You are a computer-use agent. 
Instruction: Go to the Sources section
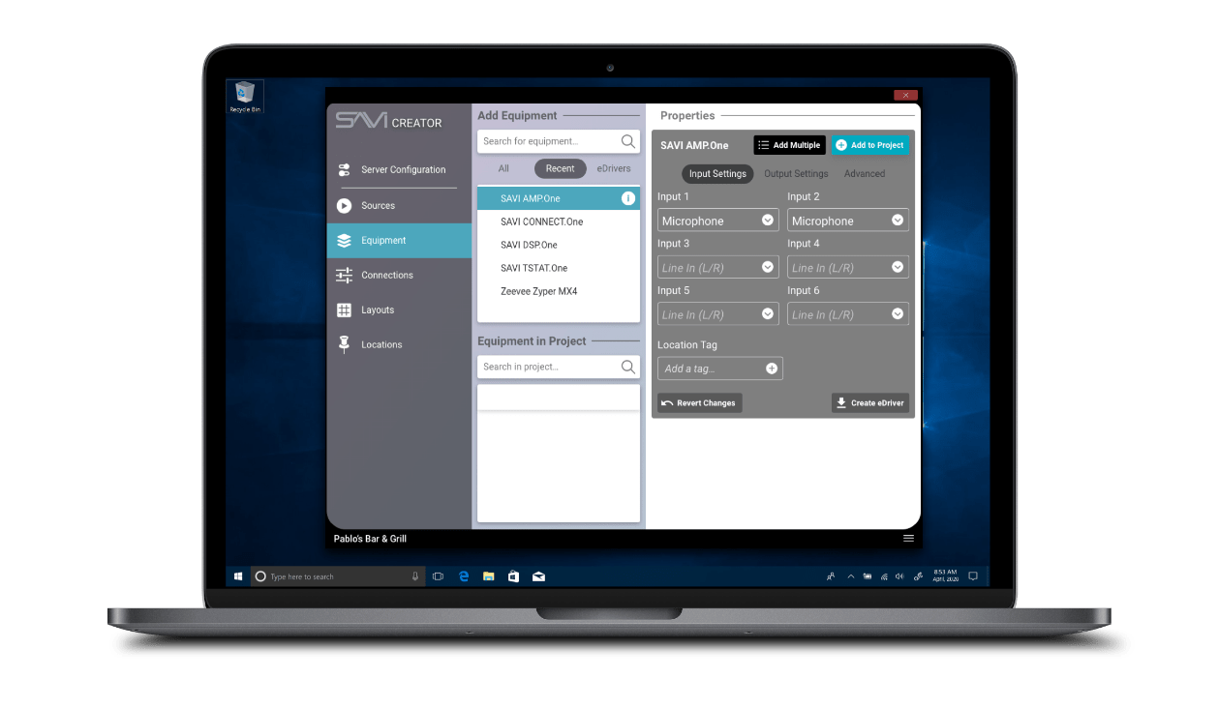399,205
